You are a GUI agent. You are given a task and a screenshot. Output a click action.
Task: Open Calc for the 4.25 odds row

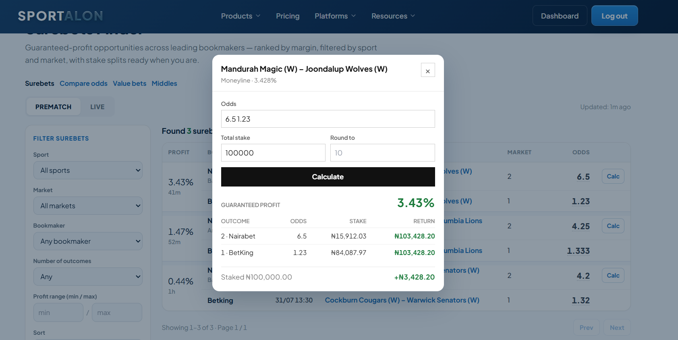[x=613, y=226]
